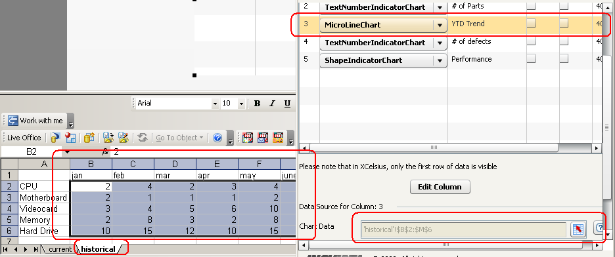Screen dimensions: 615x257
Task: Click the Live Office new database object icon
Action: pos(89,138)
